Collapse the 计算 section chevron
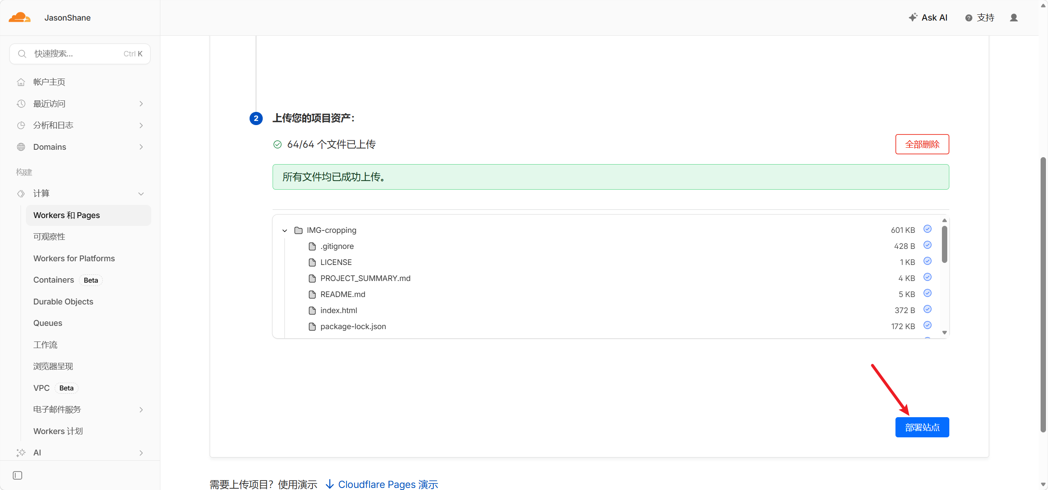Screen dimensions: 1048x490 (141, 194)
